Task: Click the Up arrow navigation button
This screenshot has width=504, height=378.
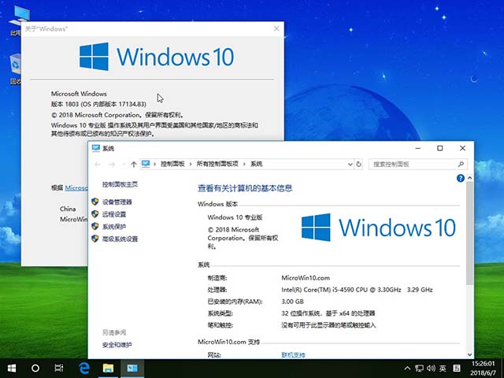Action: [x=134, y=164]
